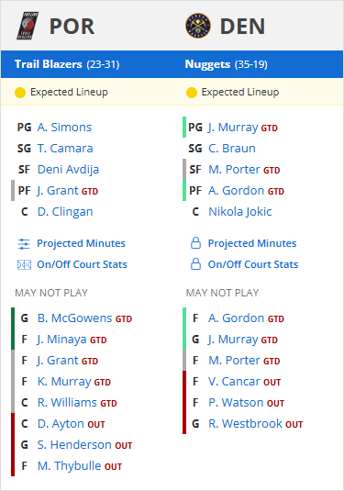Viewport: 344px width, 491px height.
Task: Open S. Henderson injured player link
Action: (84, 445)
